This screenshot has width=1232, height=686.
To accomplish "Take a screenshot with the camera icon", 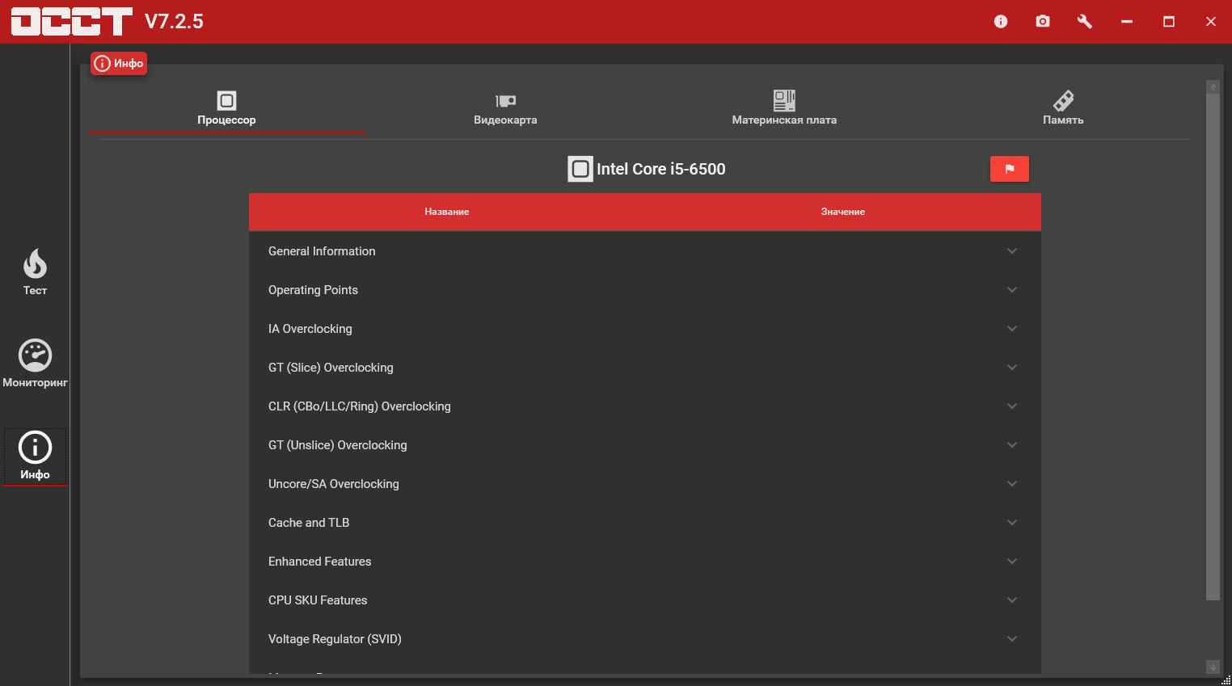I will click(1043, 22).
